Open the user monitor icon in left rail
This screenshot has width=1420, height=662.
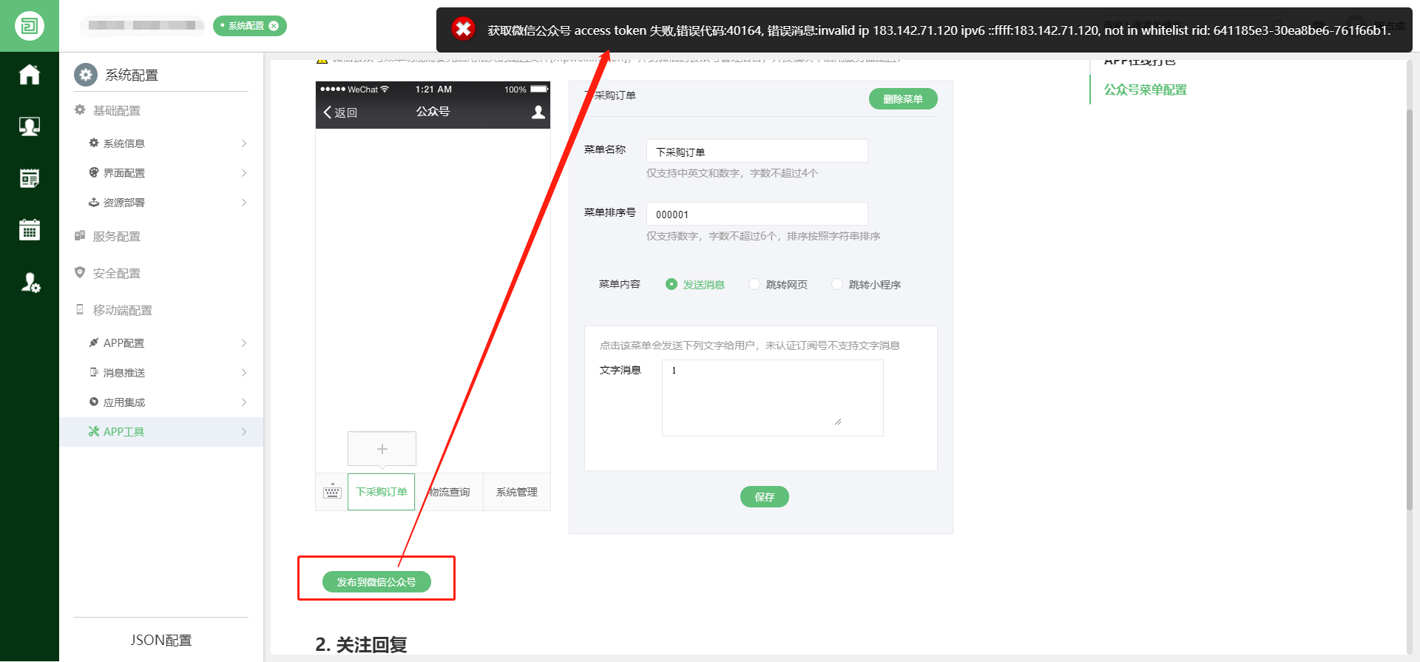coord(30,126)
